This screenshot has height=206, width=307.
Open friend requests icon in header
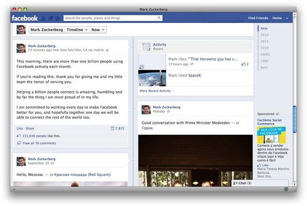[44, 18]
